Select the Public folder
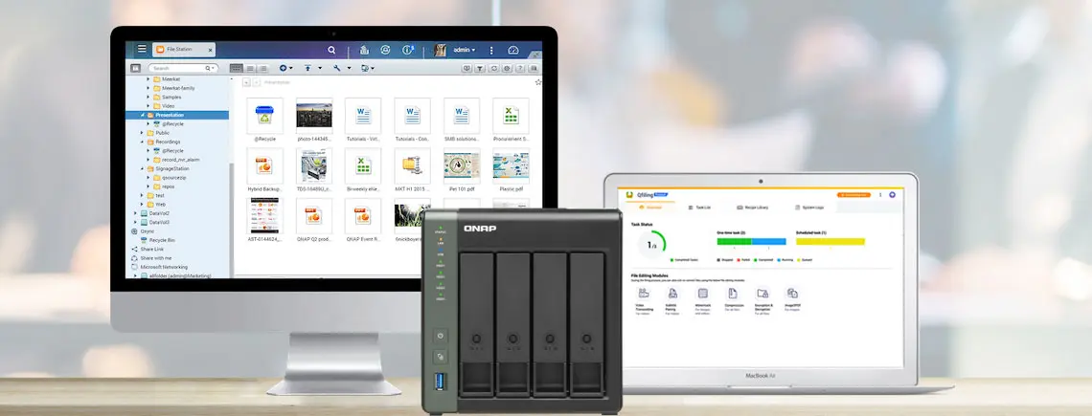1092x416 pixels. pos(158,133)
